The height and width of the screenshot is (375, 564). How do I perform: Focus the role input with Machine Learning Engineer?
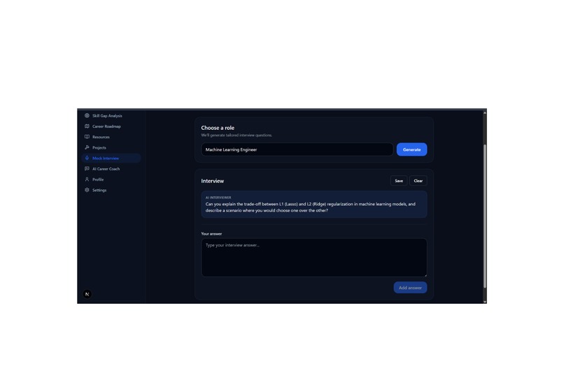297,149
